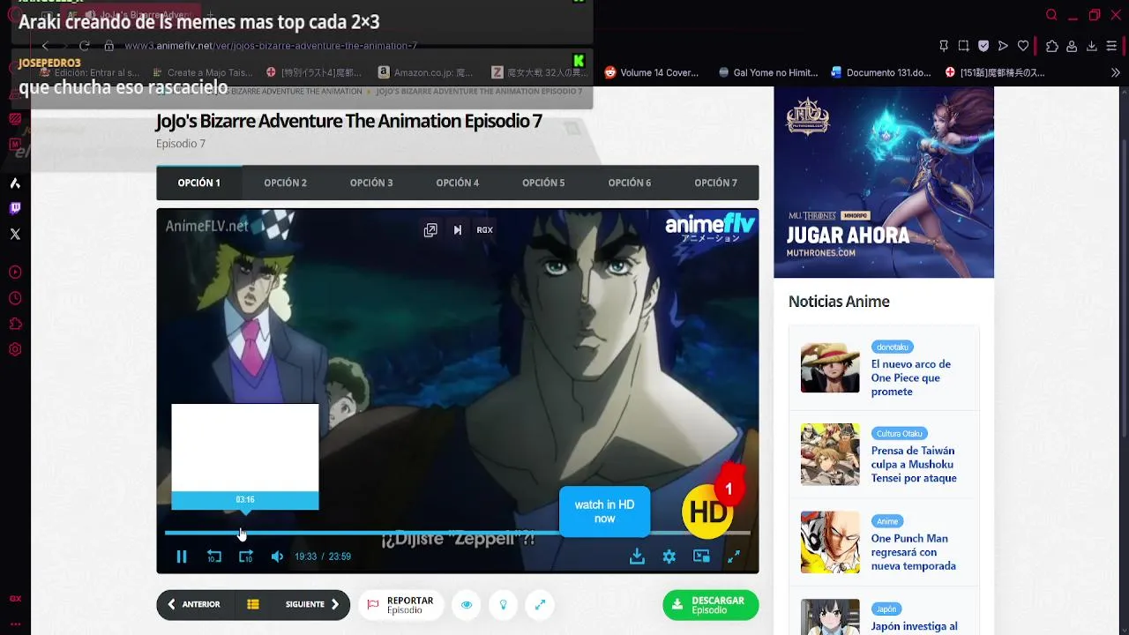Open X in the browser sidebar
The width and height of the screenshot is (1129, 635).
coord(15,234)
